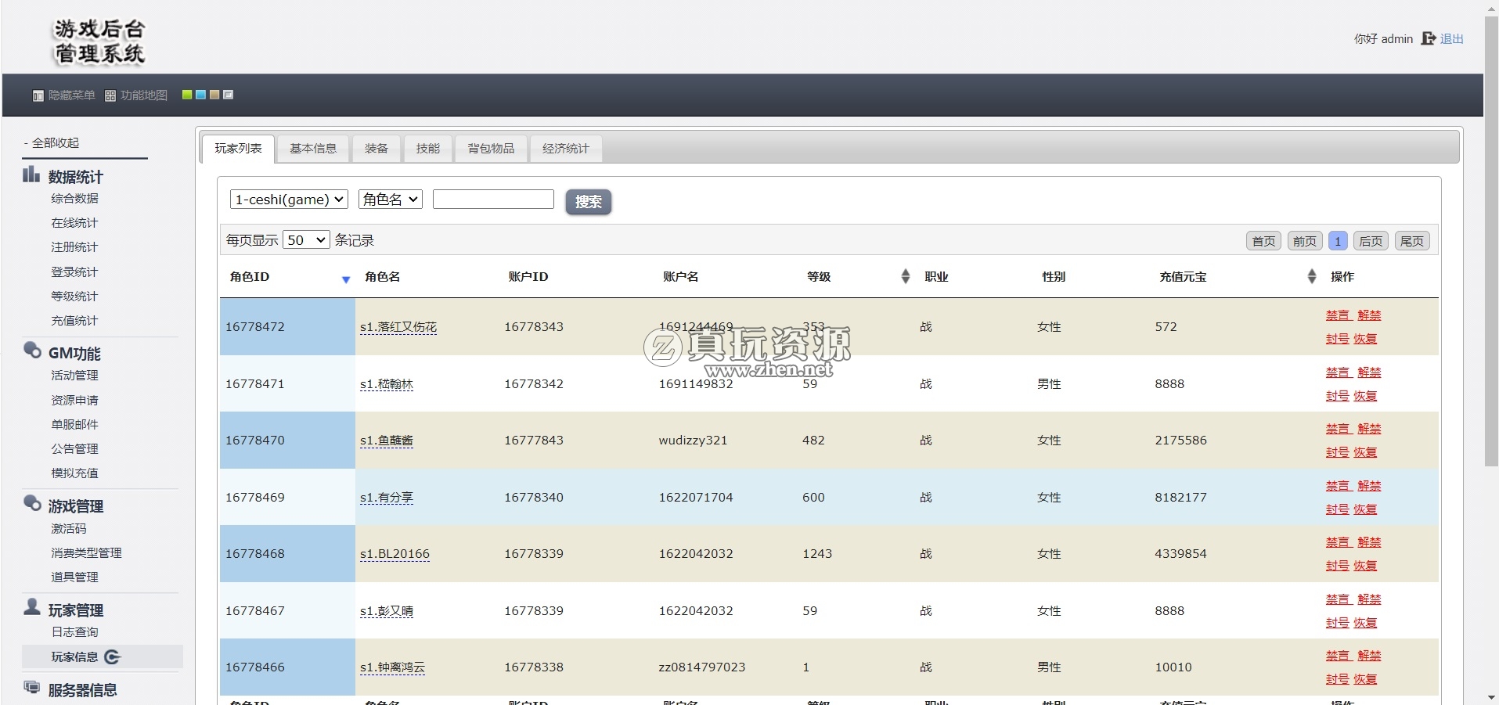Open 活动管理 under GM功能
This screenshot has height=705, width=1499.
point(74,376)
